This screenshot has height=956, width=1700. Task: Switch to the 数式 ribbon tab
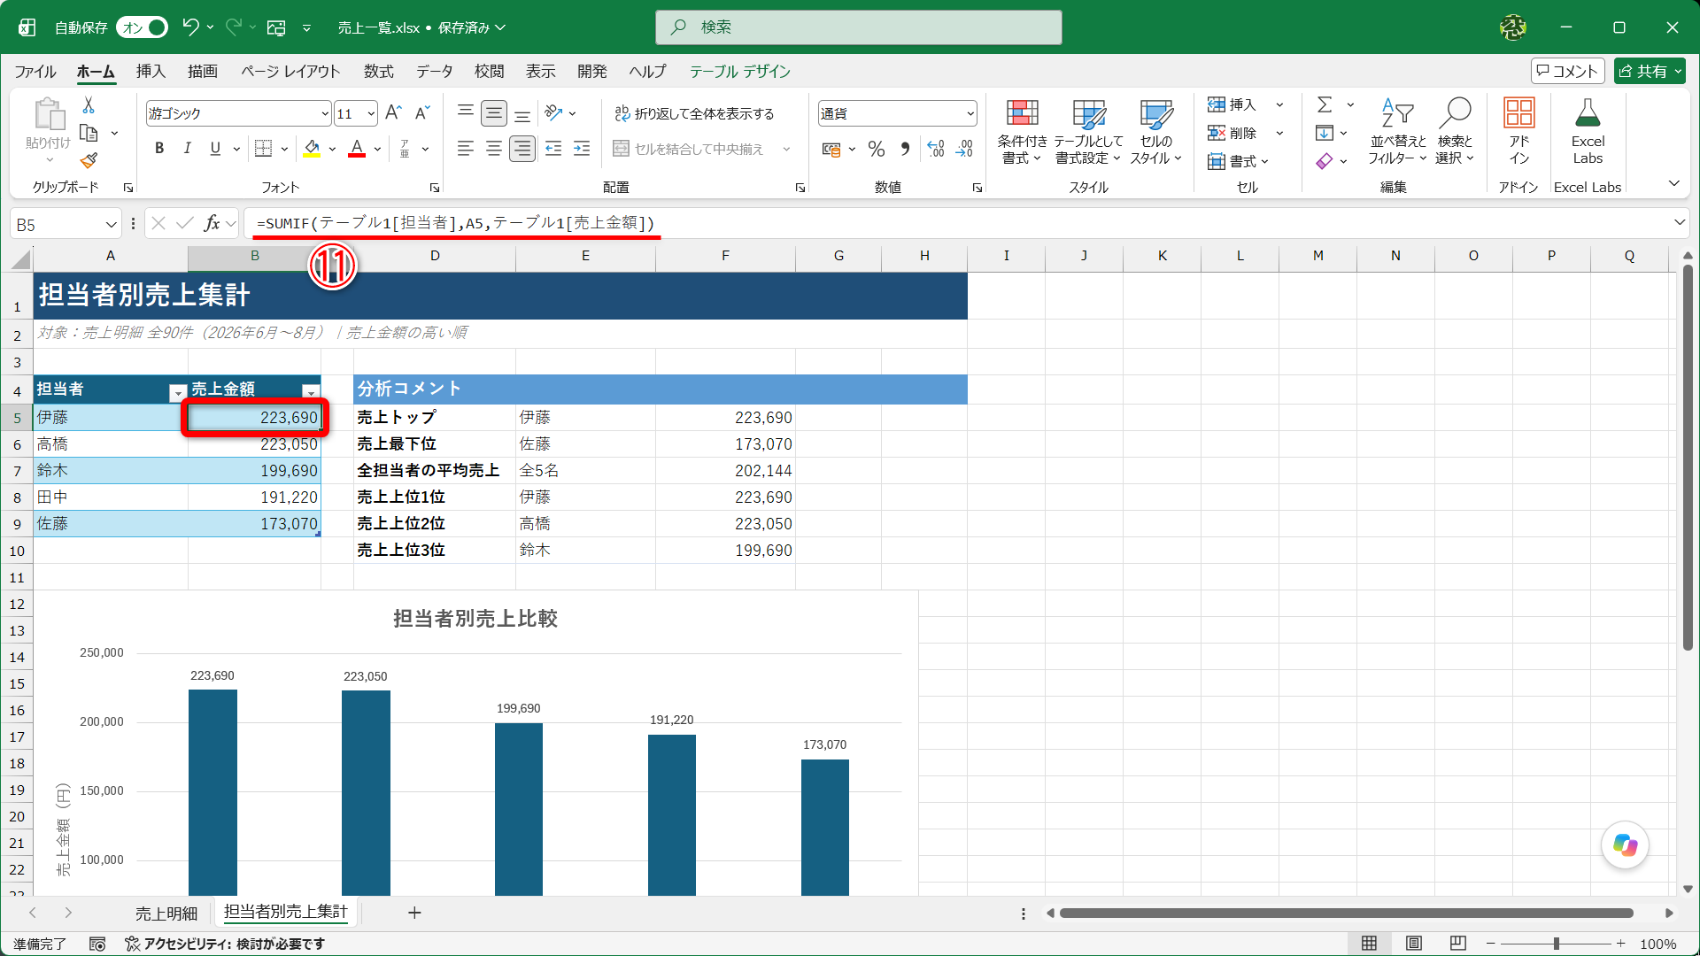[378, 72]
